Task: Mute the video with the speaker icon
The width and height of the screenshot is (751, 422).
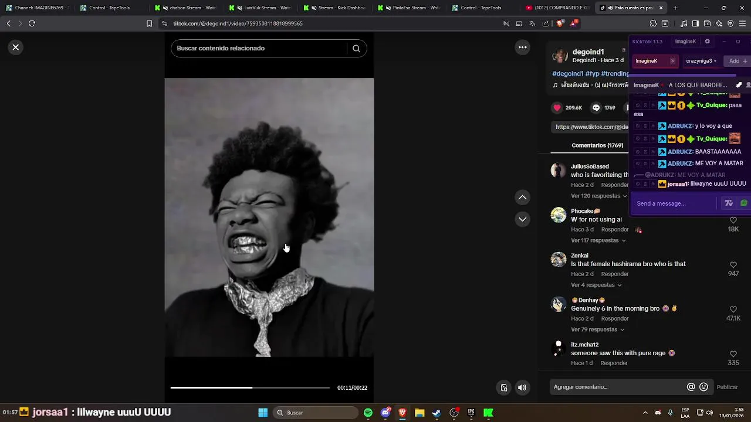Action: point(522,387)
